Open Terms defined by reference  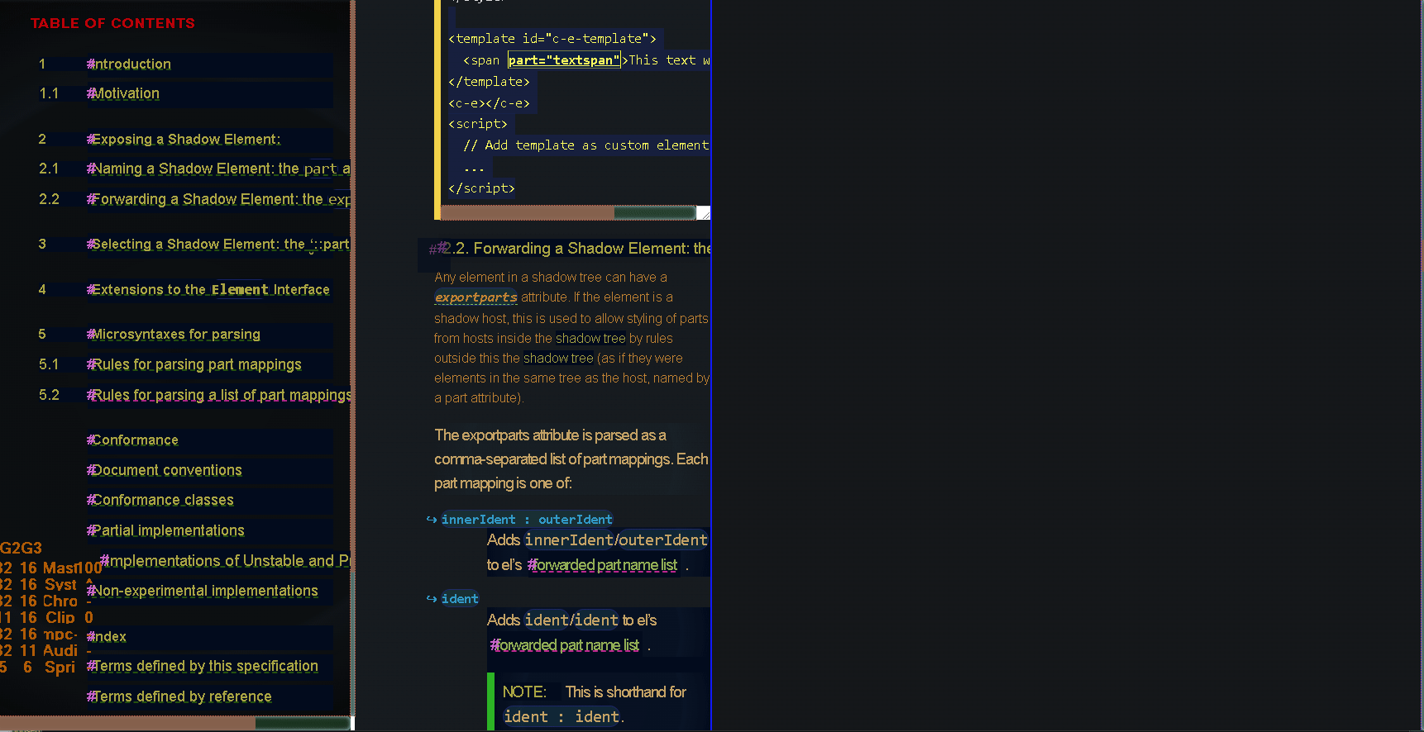tap(179, 697)
